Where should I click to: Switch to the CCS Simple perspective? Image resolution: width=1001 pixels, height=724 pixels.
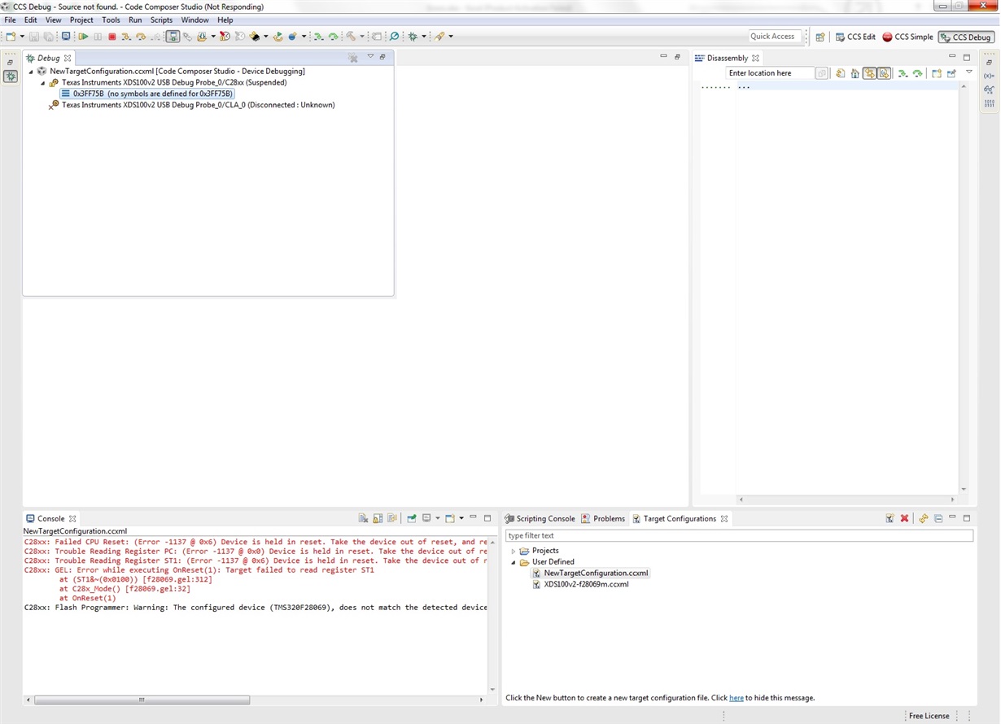[x=907, y=37]
